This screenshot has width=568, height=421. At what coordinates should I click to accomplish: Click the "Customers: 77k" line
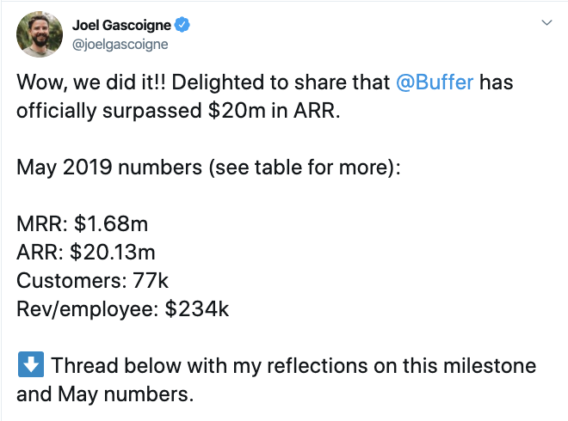pos(92,281)
